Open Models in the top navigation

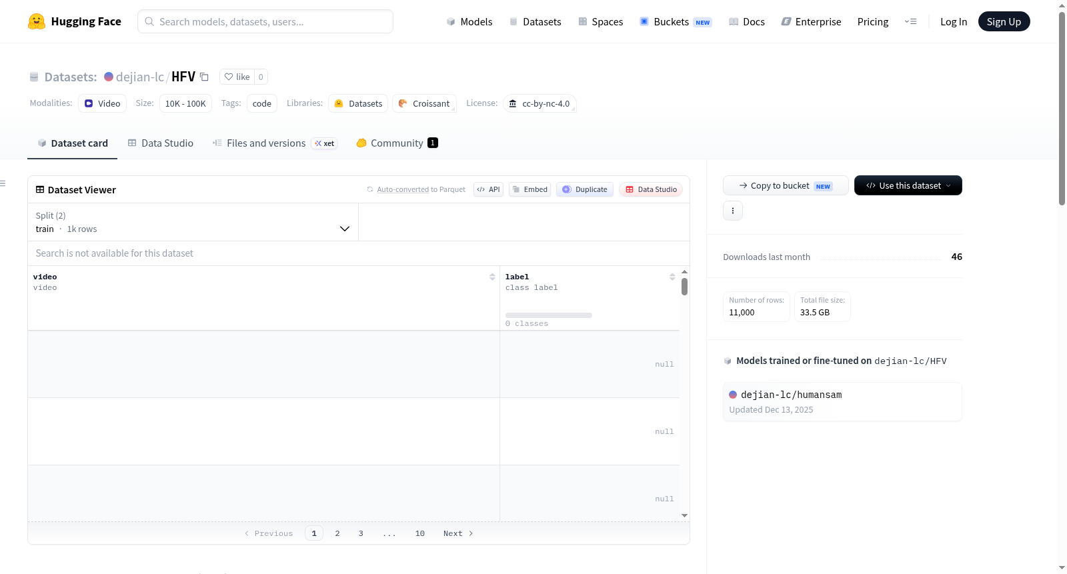pos(469,21)
